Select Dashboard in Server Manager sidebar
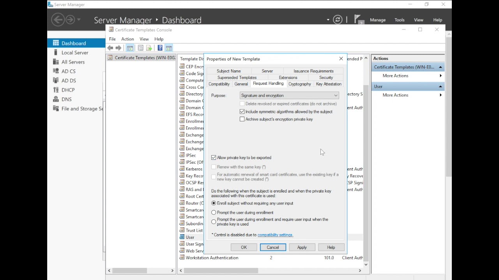The width and height of the screenshot is (499, 280). coord(76,43)
